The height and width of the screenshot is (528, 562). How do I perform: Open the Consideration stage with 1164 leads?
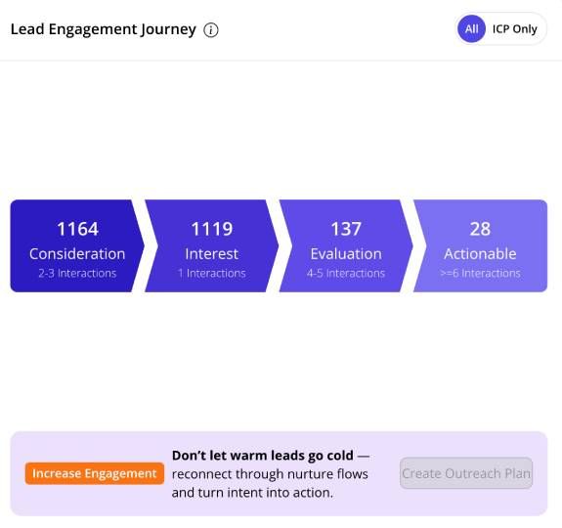77,245
